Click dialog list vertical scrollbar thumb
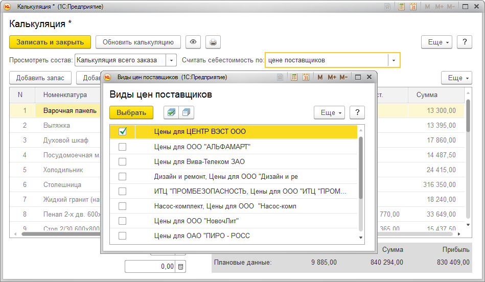Viewport: 485px width, 282px height. (x=361, y=167)
